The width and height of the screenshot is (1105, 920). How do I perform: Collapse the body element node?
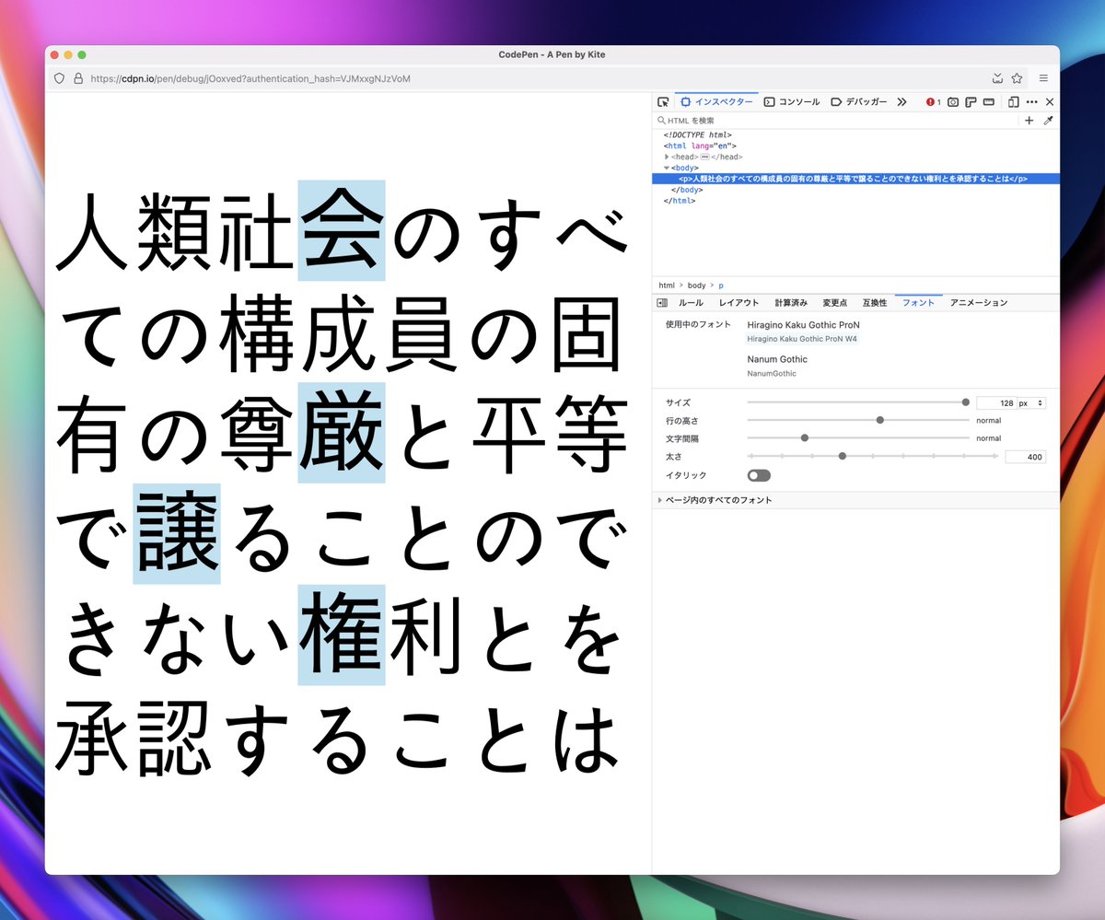point(667,168)
